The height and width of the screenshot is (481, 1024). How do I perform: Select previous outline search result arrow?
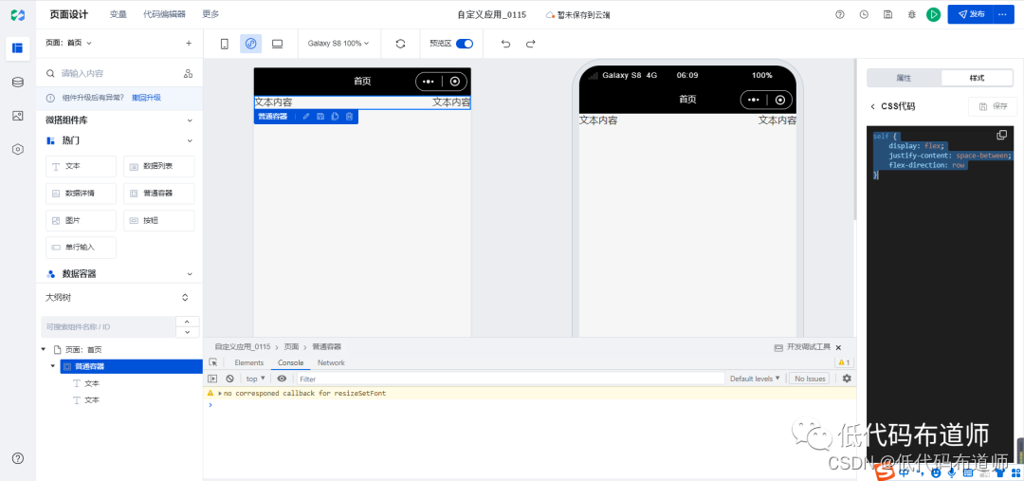pyautogui.click(x=188, y=322)
